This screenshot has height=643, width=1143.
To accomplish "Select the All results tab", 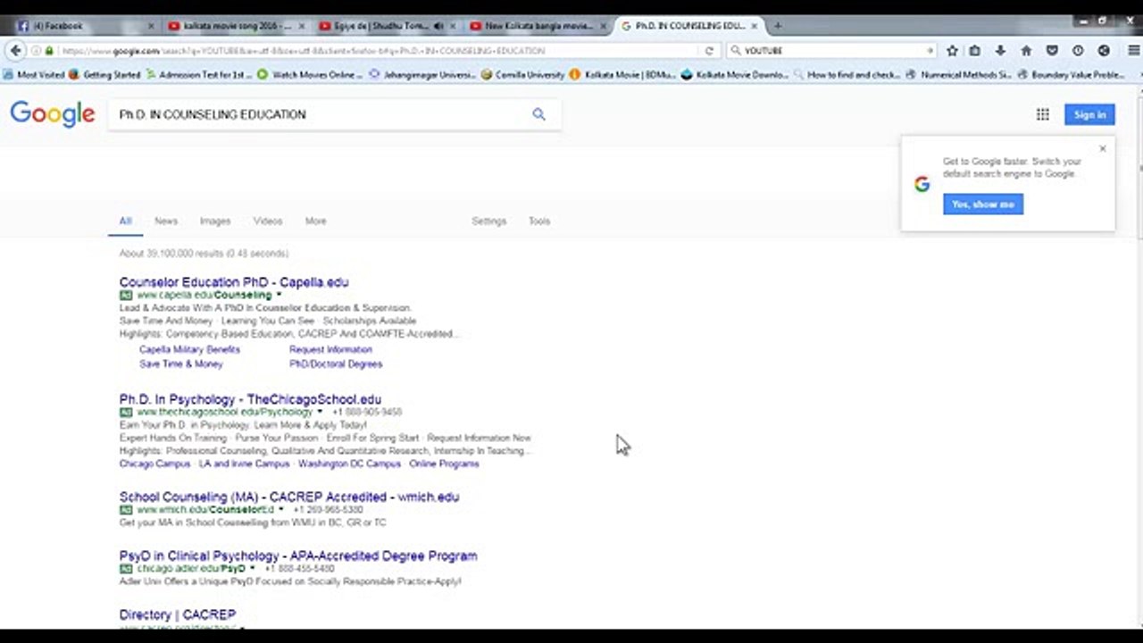I will point(125,221).
